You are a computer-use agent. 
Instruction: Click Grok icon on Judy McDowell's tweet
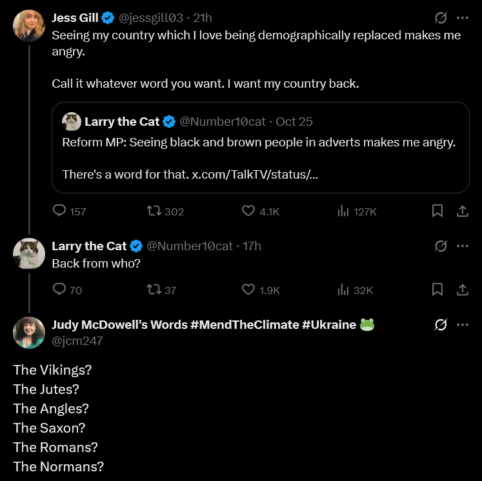coord(441,325)
